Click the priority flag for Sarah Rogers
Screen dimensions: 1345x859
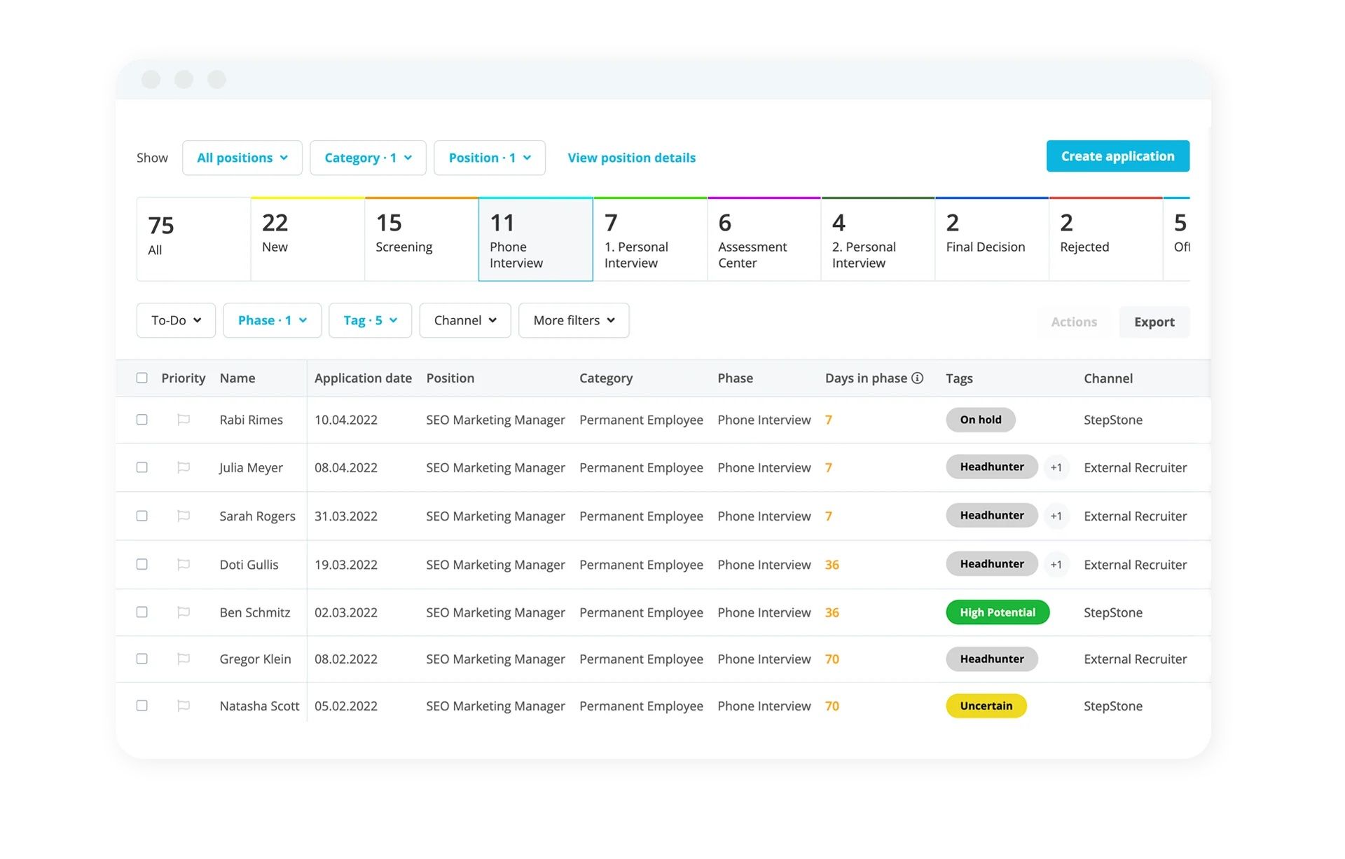[x=184, y=516]
